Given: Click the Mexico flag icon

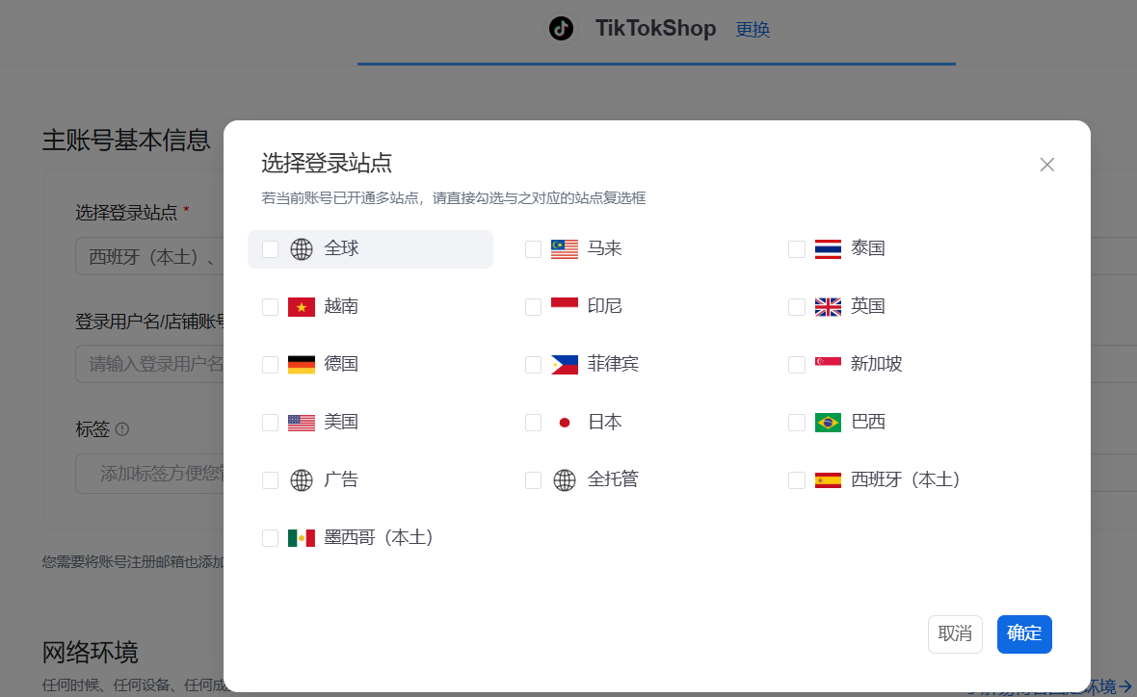Looking at the screenshot, I should [302, 538].
